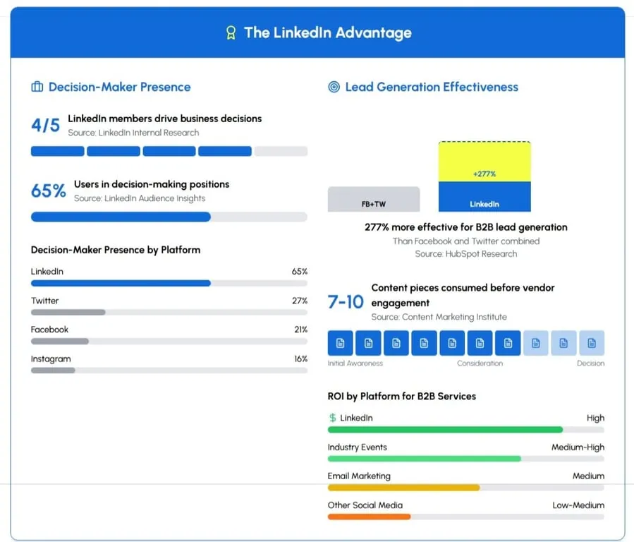Screen dimensions: 634x542
Task: Click the first segment of the 4/5 bar
Action: tap(56, 150)
